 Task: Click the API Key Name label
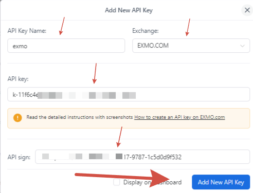pos(27,31)
